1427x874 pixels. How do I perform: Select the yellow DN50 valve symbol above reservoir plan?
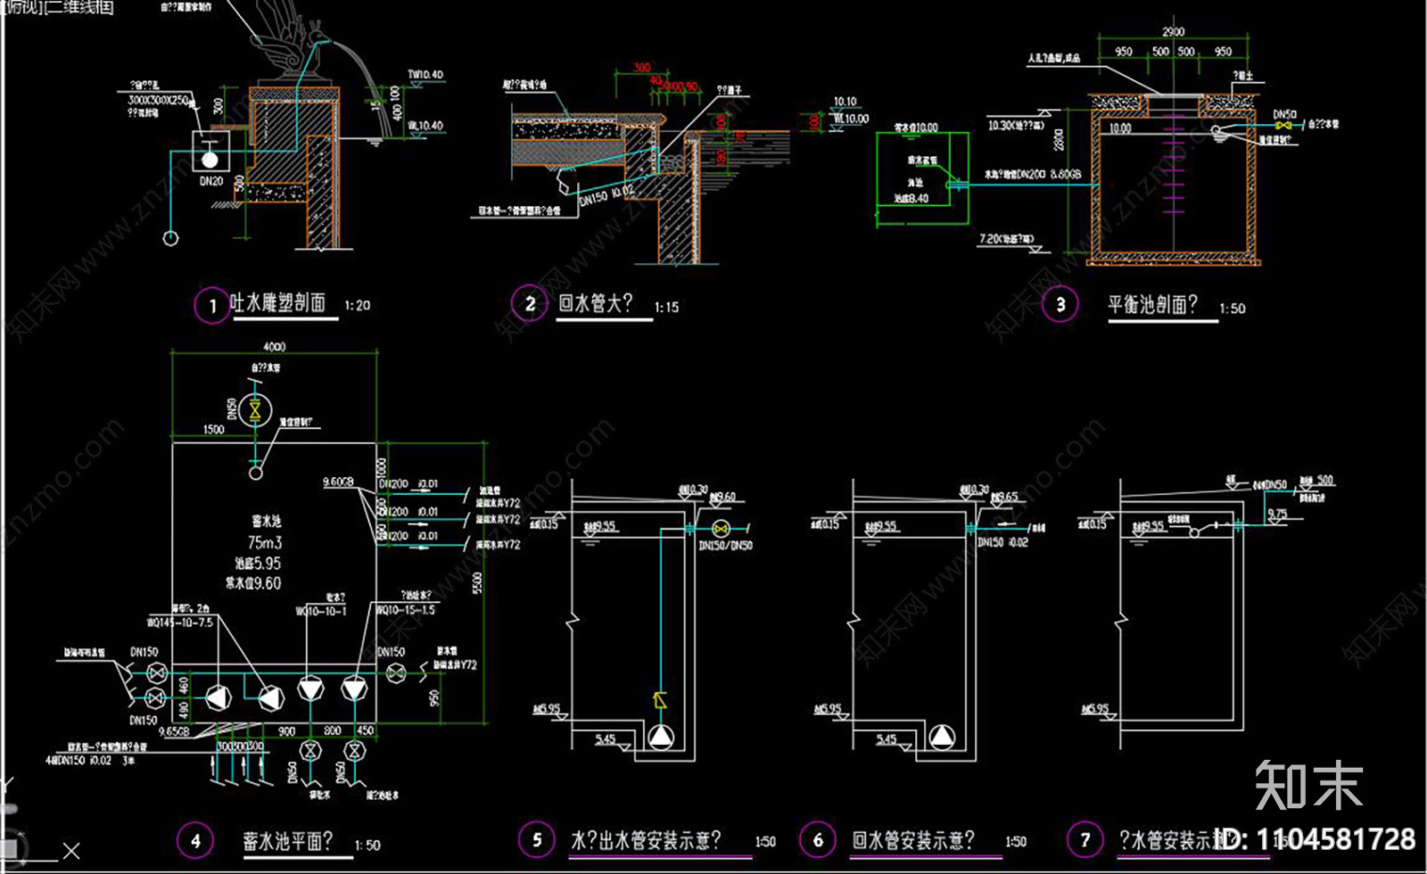click(256, 410)
